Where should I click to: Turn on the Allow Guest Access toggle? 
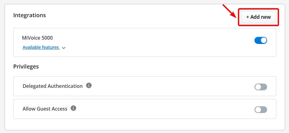click(x=261, y=110)
